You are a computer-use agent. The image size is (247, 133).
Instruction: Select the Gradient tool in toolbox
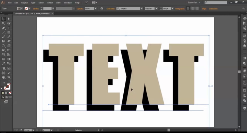tap(9, 59)
